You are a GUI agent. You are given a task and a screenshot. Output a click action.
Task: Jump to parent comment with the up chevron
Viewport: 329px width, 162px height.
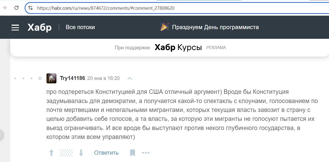point(129,78)
